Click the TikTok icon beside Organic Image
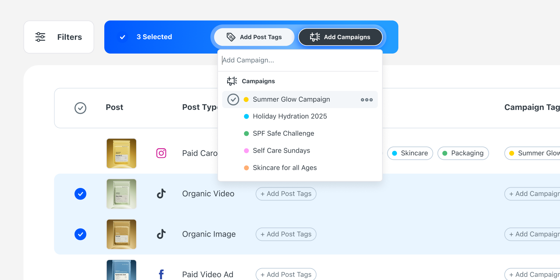560x280 pixels. 161,234
